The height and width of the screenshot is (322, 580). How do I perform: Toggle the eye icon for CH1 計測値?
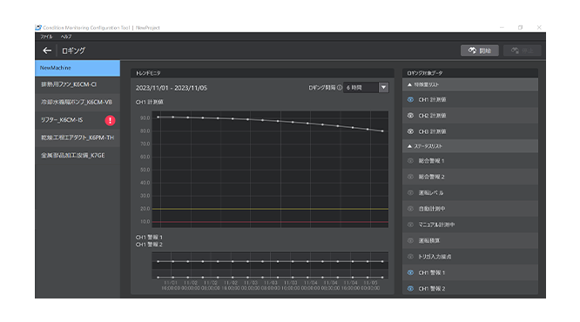click(x=410, y=99)
